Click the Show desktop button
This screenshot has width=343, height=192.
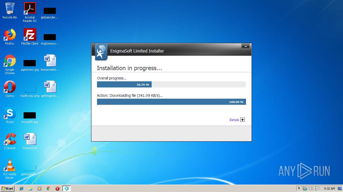click(340, 189)
